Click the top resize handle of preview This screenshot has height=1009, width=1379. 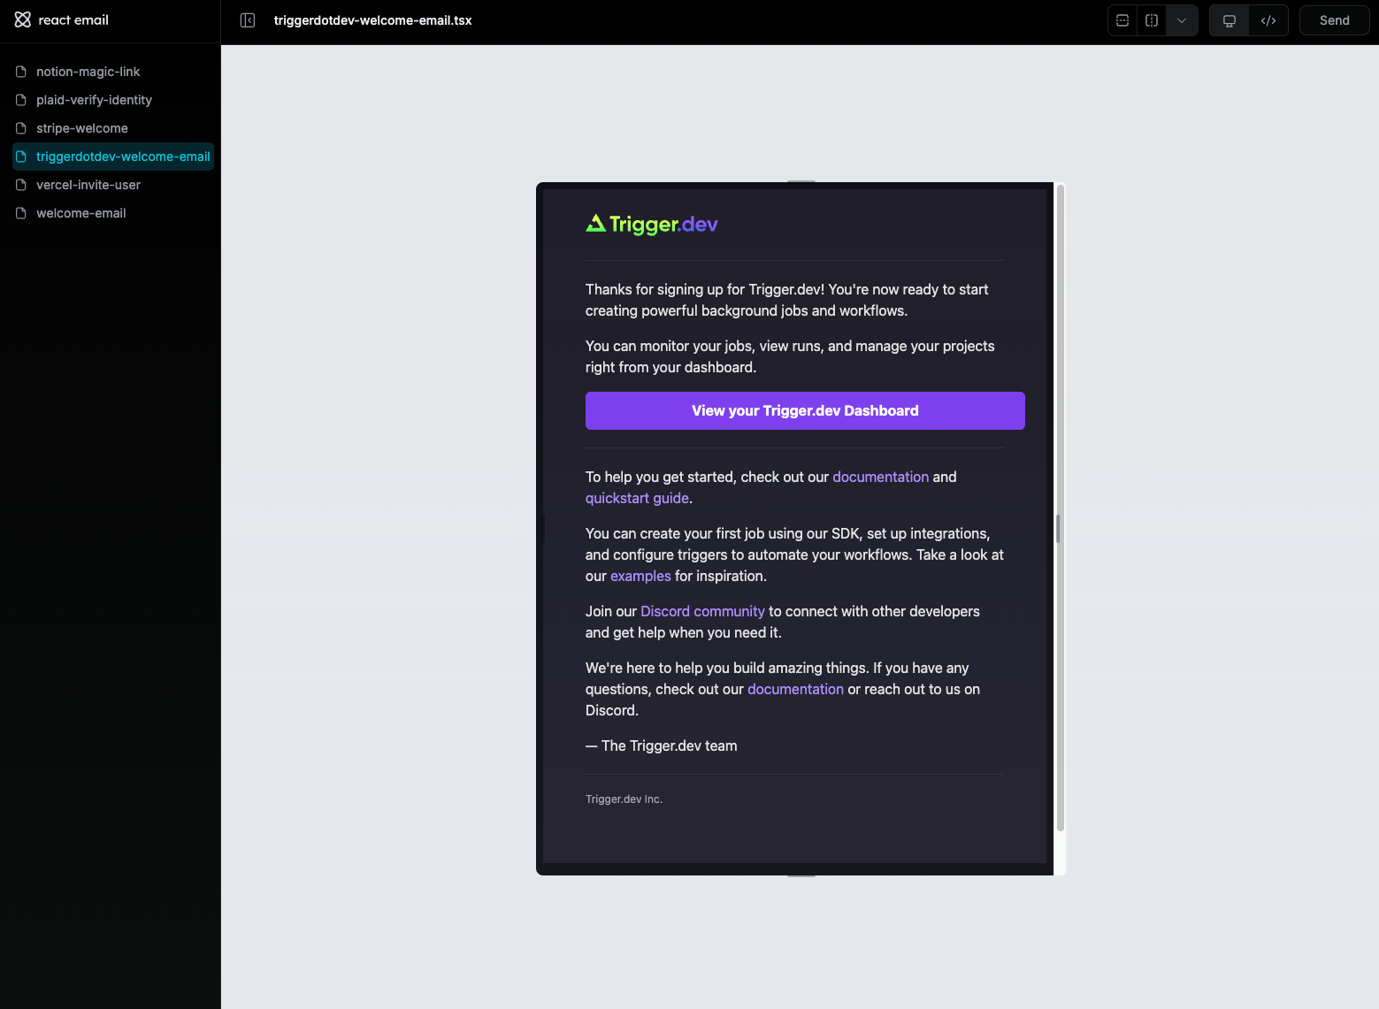[x=801, y=181]
